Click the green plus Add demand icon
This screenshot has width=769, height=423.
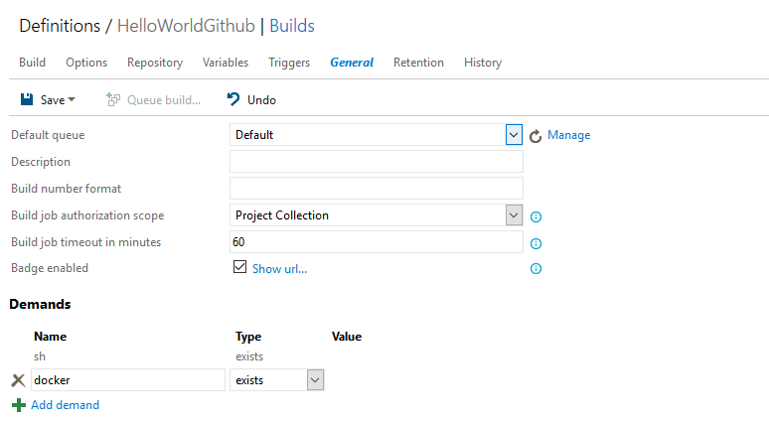[18, 405]
